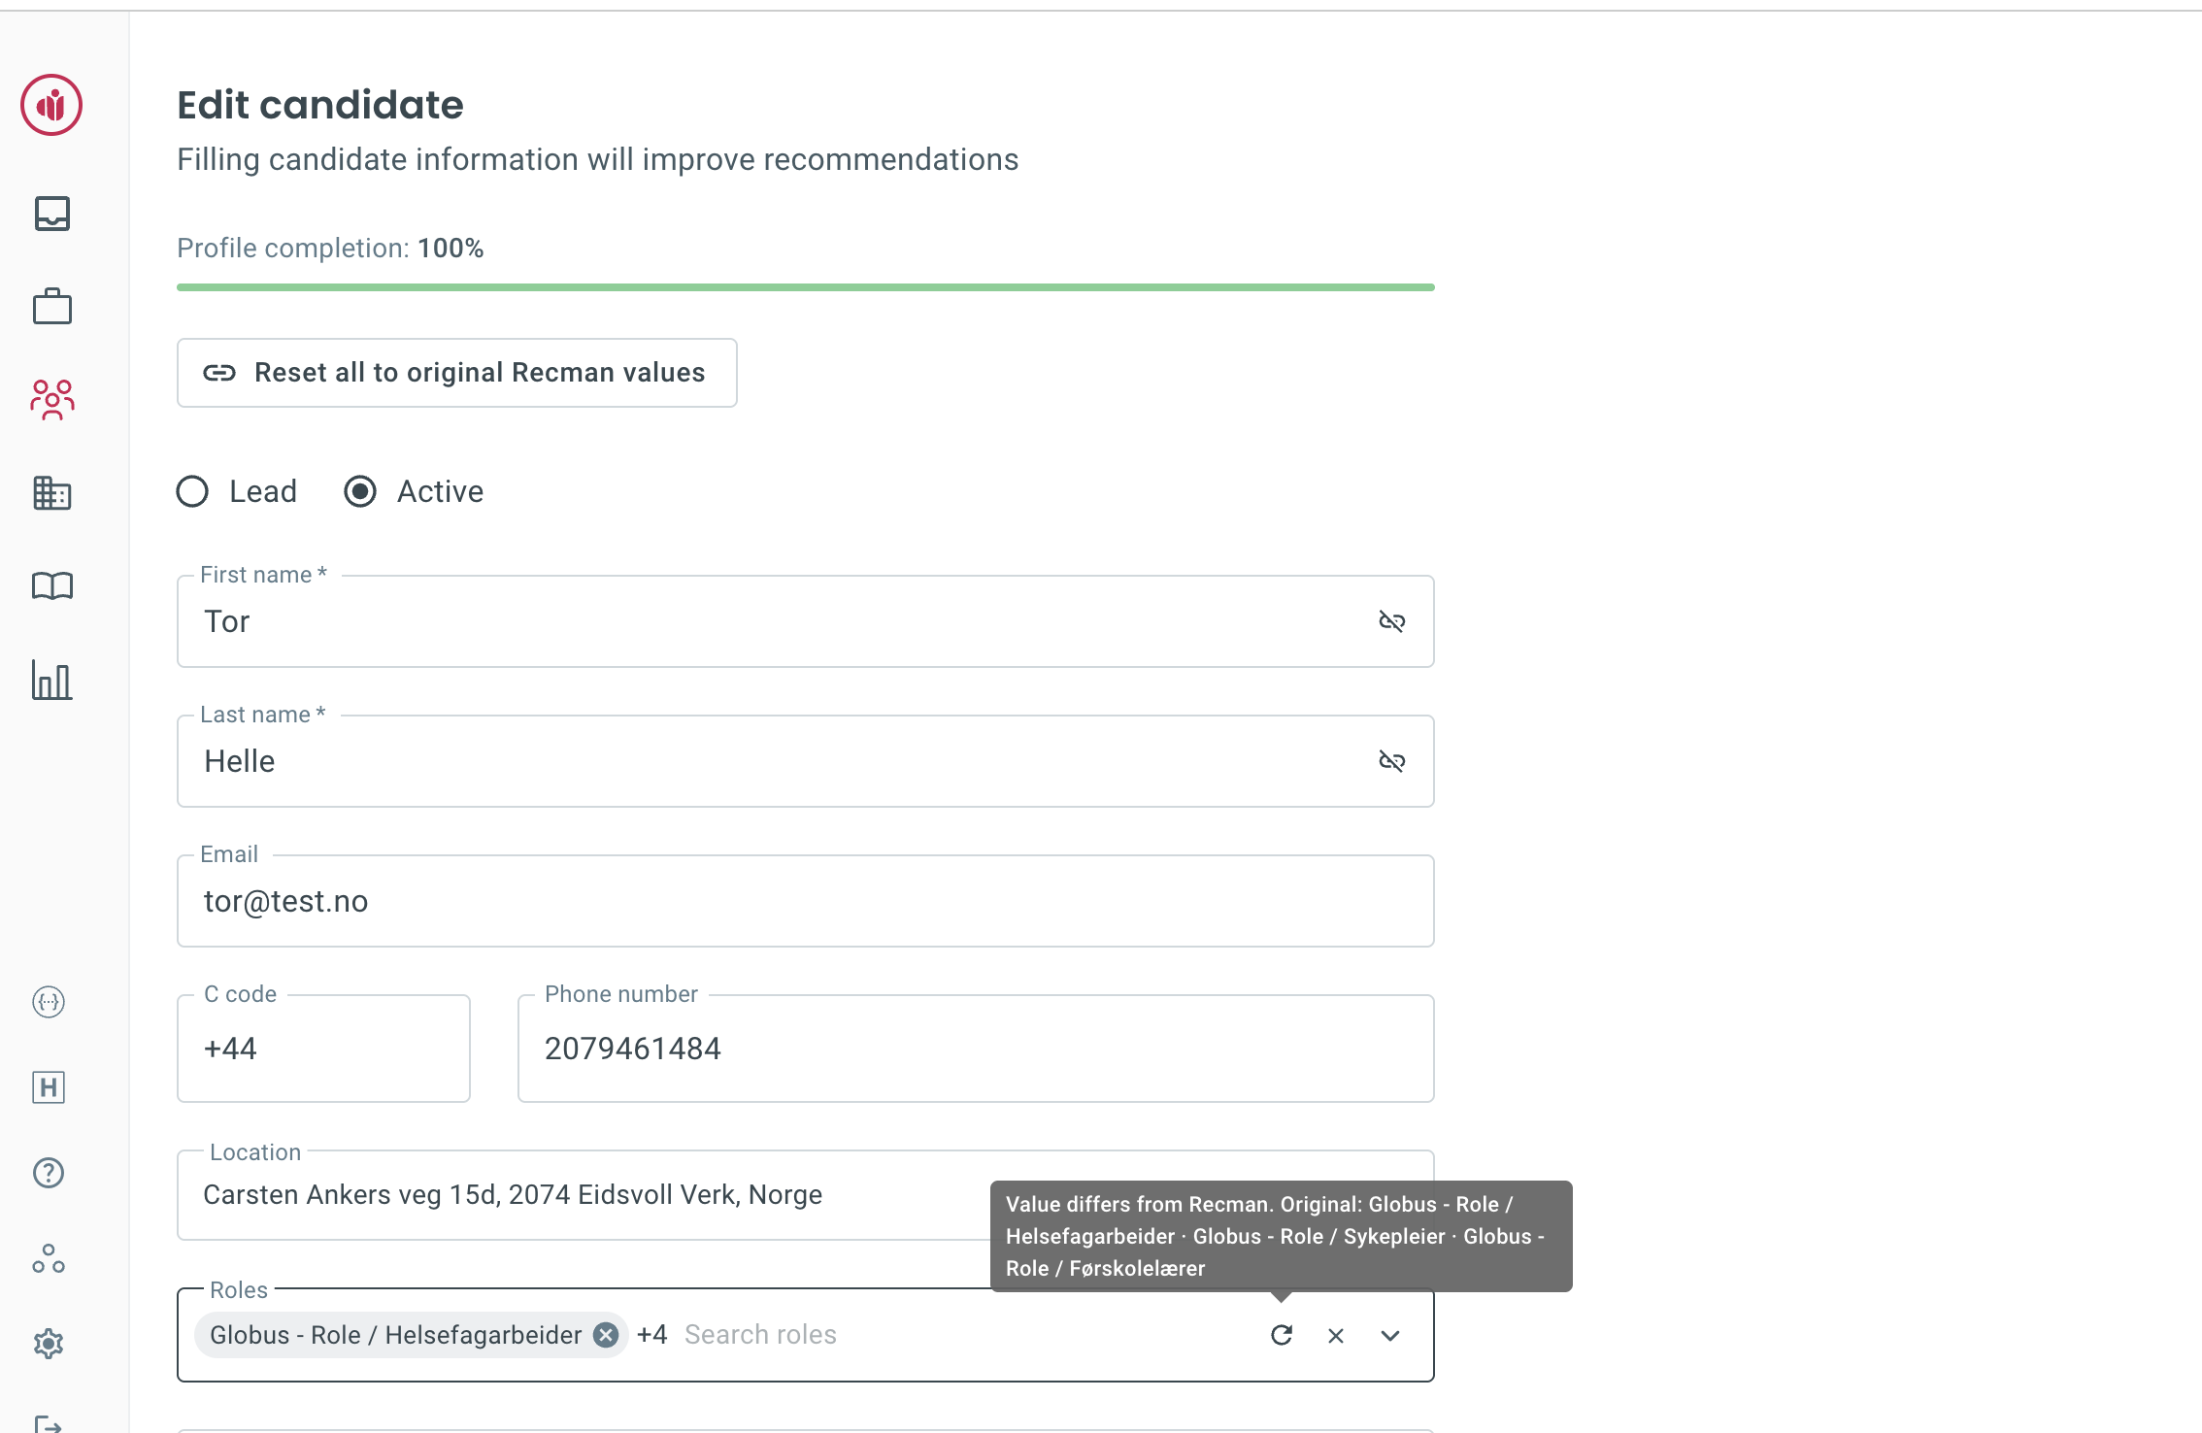Open the candidates section in the sidebar
Screen dimensions: 2202x1433
tap(51, 399)
